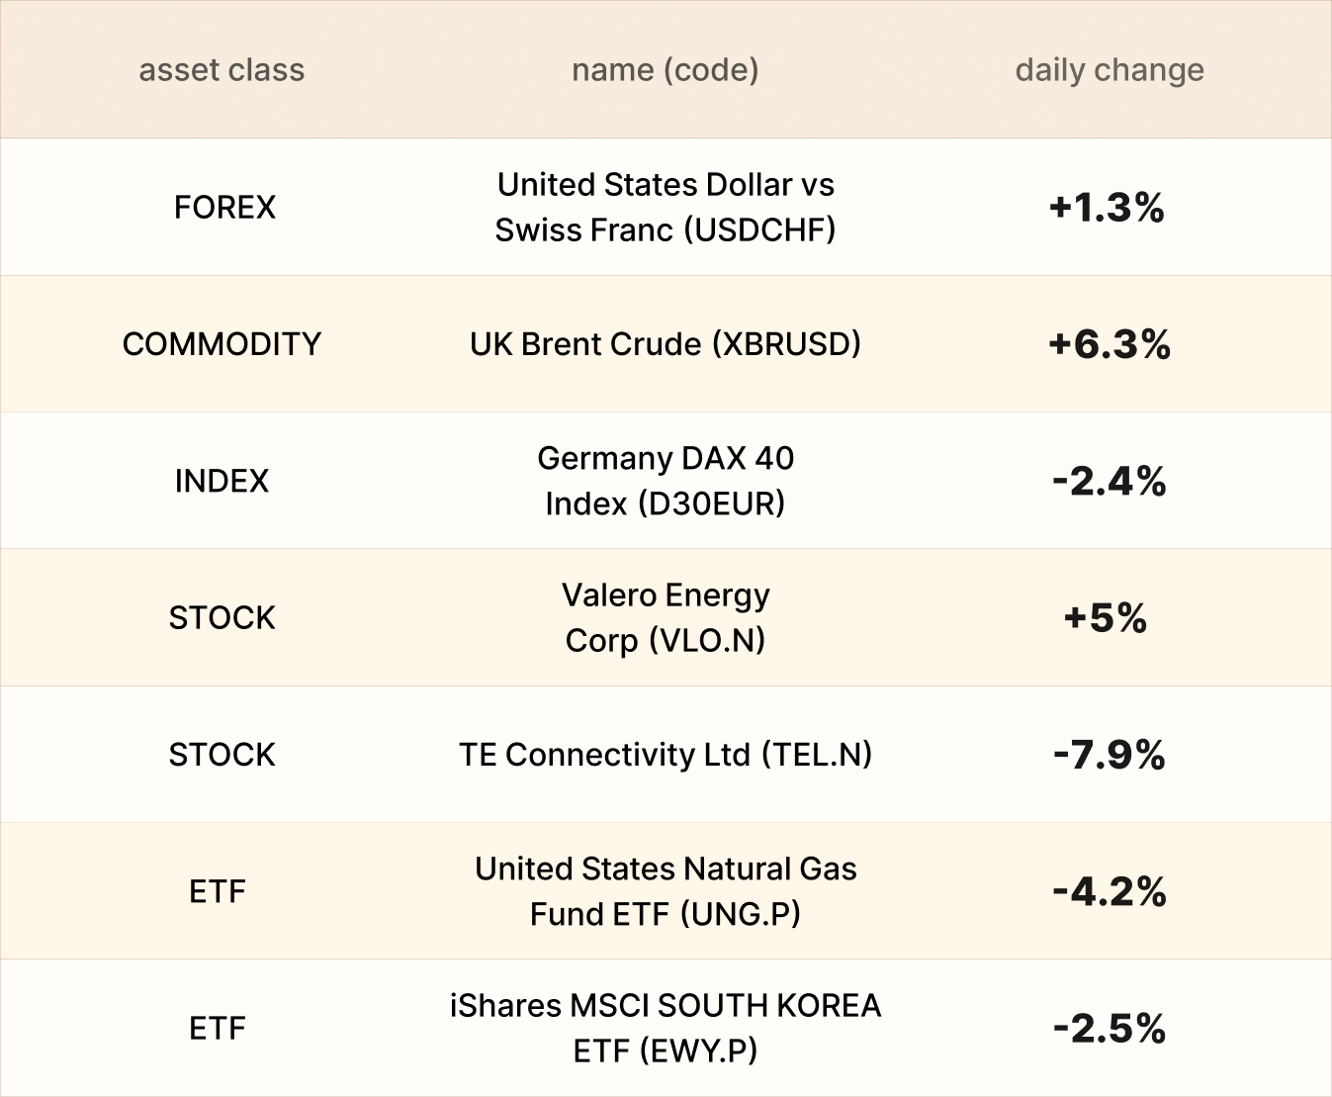
Task: Click the daily change column header
Action: [1109, 70]
